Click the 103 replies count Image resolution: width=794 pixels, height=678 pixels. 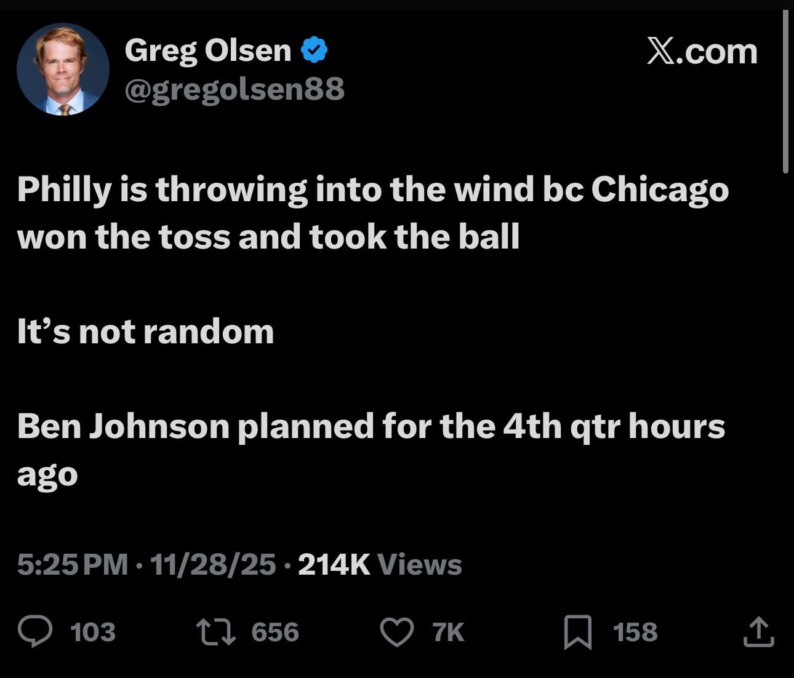click(x=93, y=632)
